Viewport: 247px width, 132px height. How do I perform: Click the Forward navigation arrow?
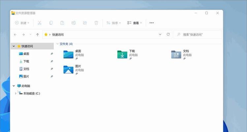[23, 35]
